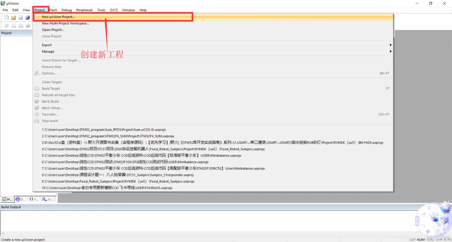Switch to the Books (B...) bottom tab
452x242 pixels.
(x=21, y=199)
